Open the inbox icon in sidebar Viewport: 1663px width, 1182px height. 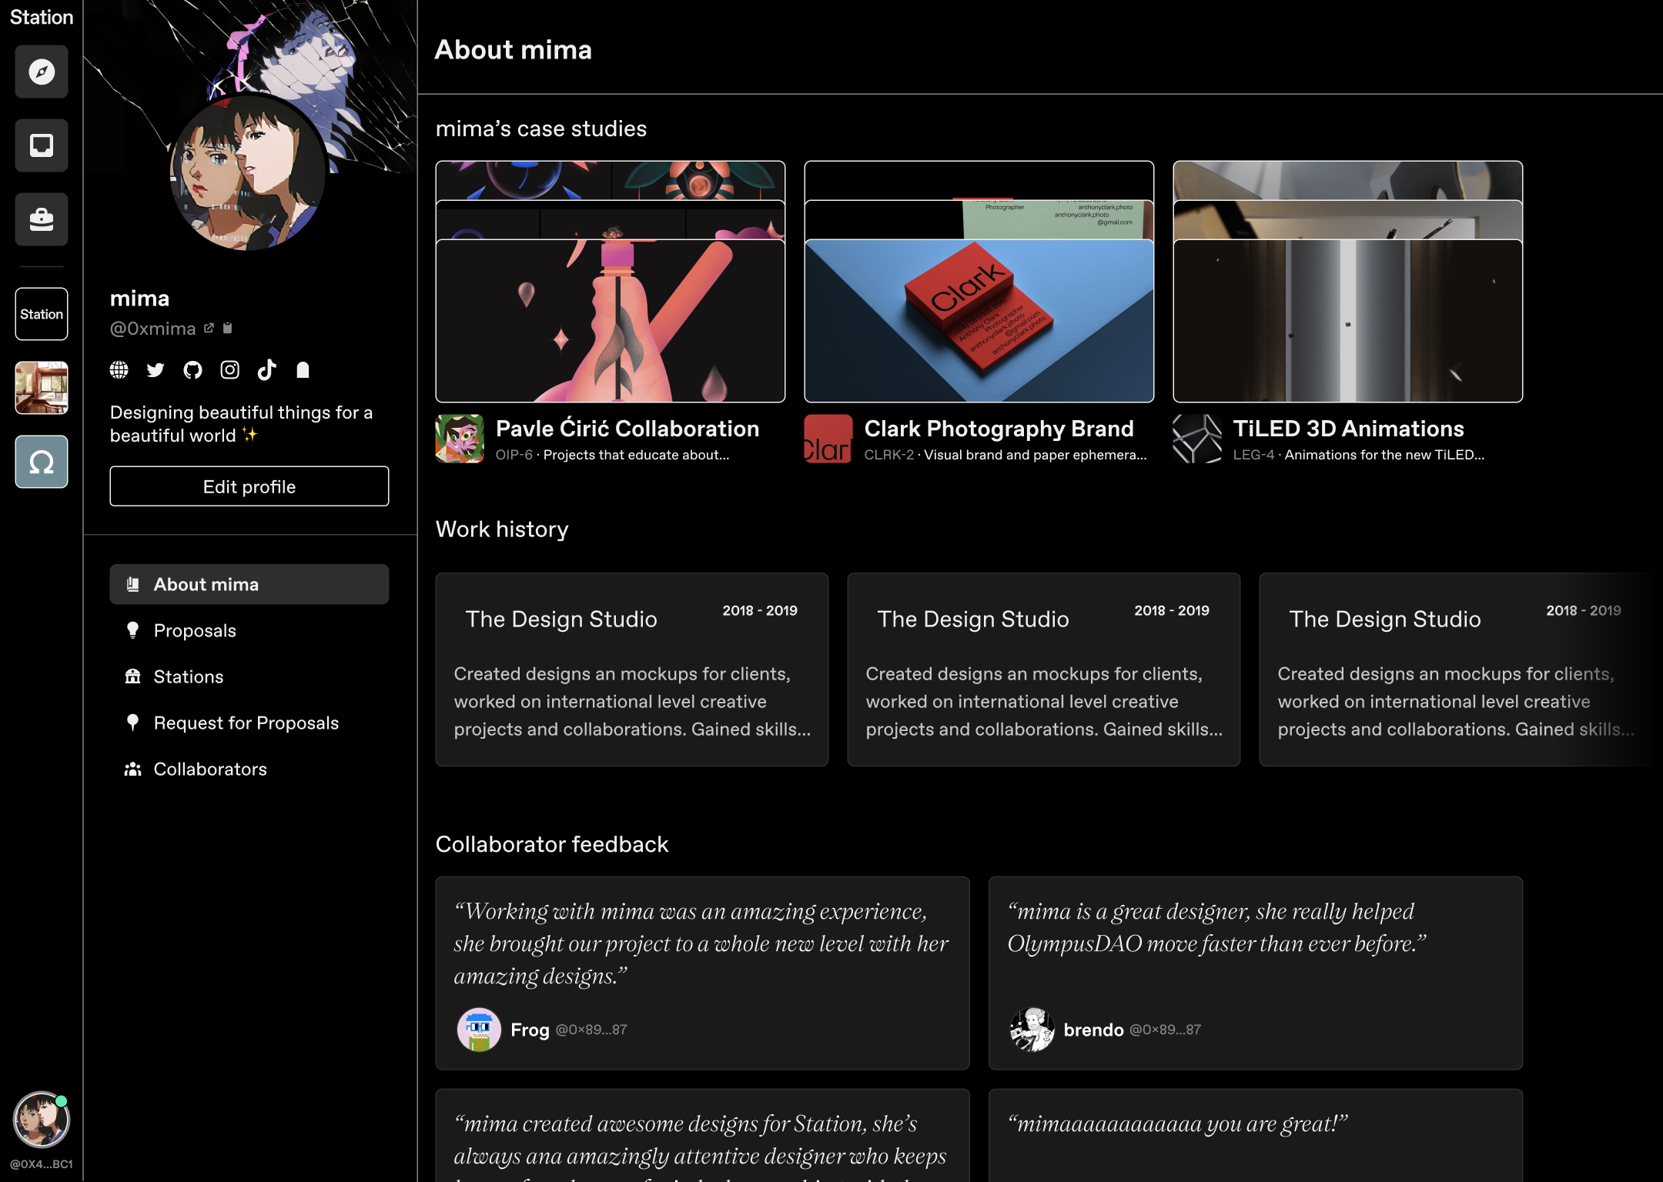coord(42,145)
